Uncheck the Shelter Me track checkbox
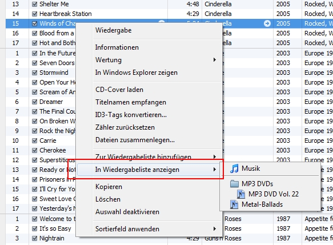 pos(34,4)
